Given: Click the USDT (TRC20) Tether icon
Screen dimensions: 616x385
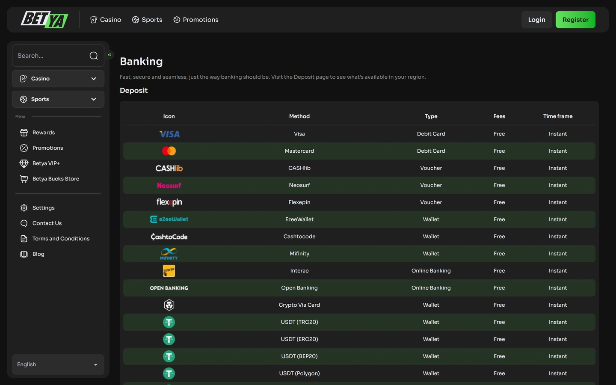Looking at the screenshot, I should pos(169,322).
